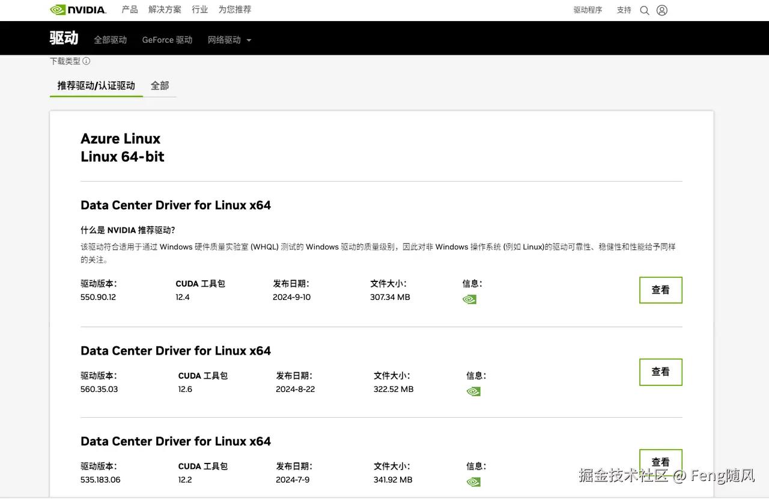The image size is (769, 499).
Task: Click the 下载类型 label
Action: 65,61
